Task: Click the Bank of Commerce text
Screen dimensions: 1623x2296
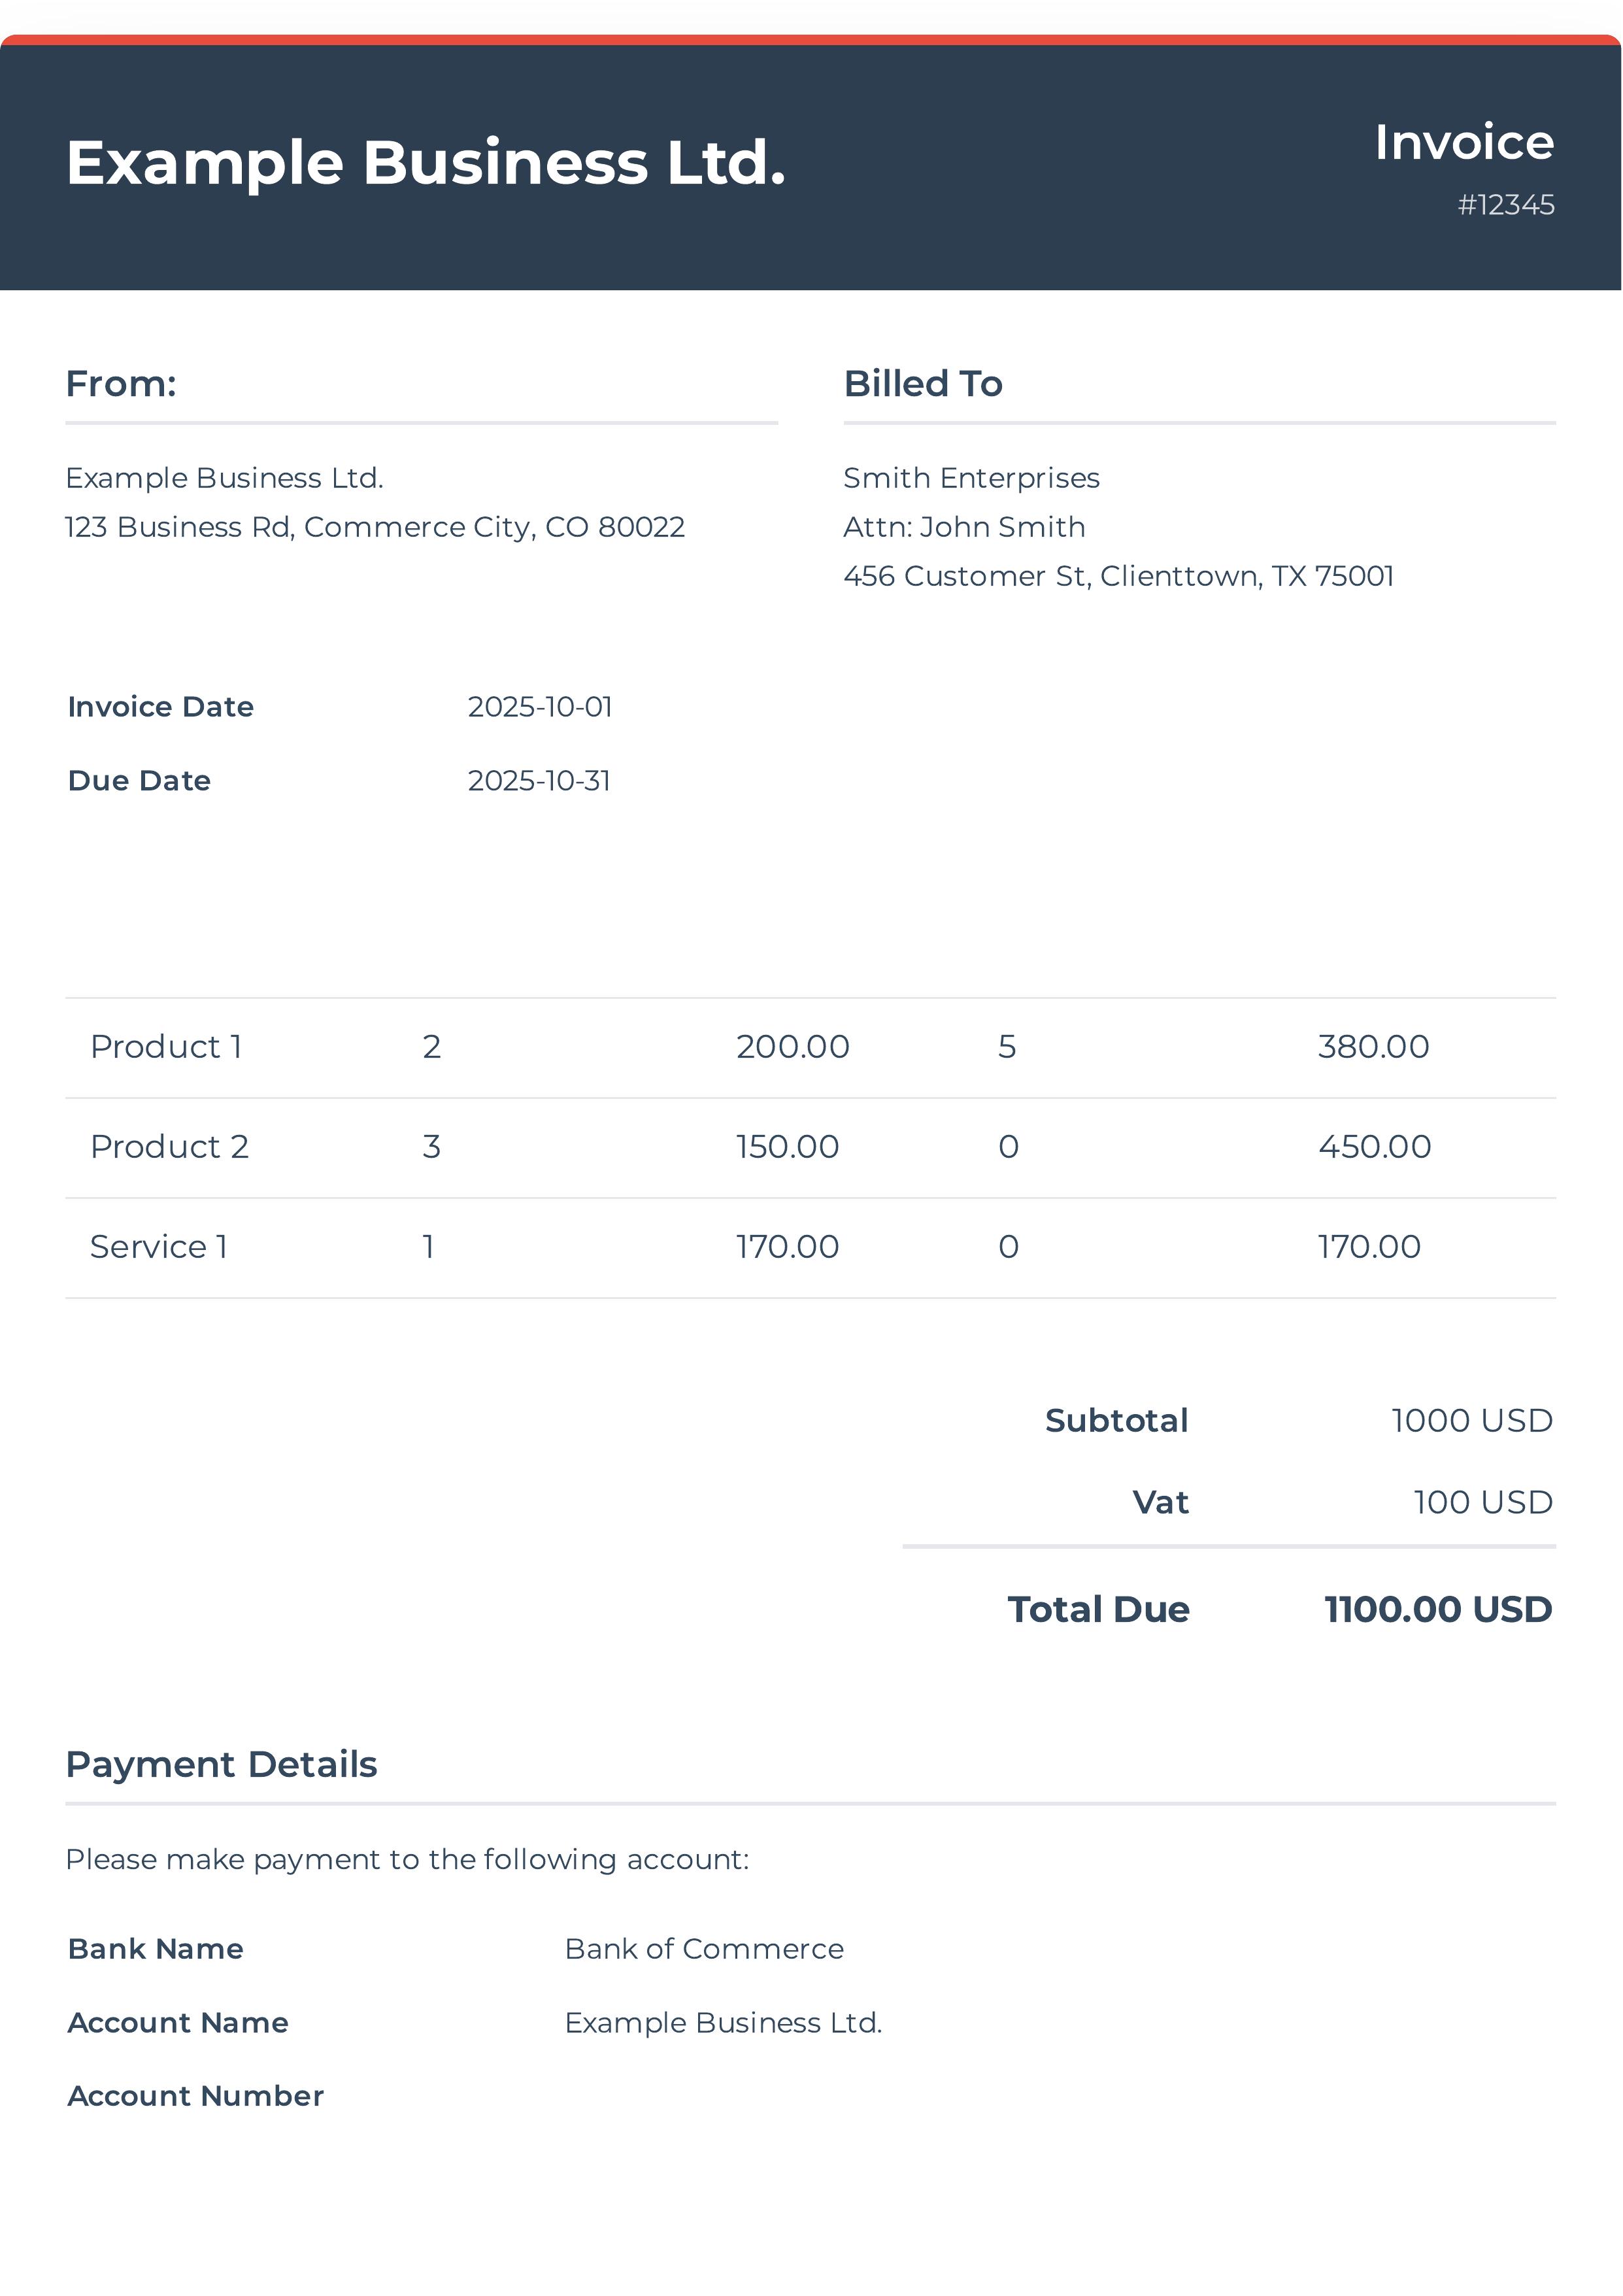Action: (x=703, y=1949)
